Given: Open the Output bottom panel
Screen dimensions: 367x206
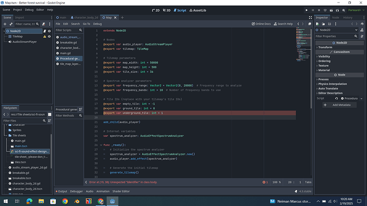Looking at the screenshot, I should [x=61, y=191].
